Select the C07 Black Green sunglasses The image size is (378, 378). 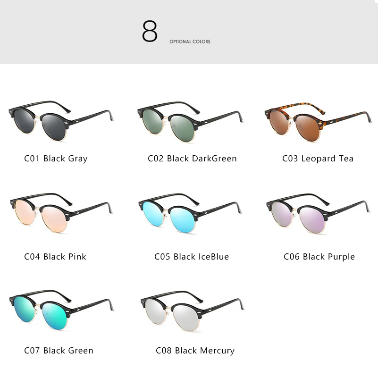click(x=61, y=310)
